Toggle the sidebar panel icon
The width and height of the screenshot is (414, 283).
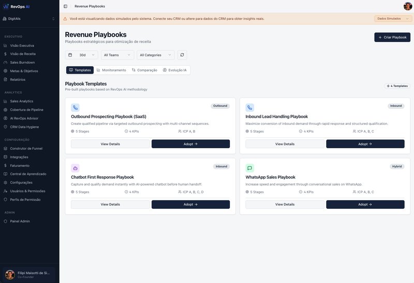coord(66,6)
